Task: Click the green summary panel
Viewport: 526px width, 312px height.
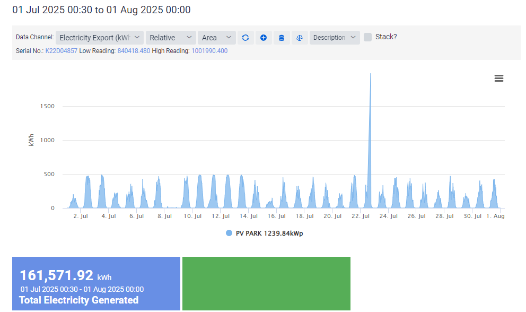Action: click(266, 283)
